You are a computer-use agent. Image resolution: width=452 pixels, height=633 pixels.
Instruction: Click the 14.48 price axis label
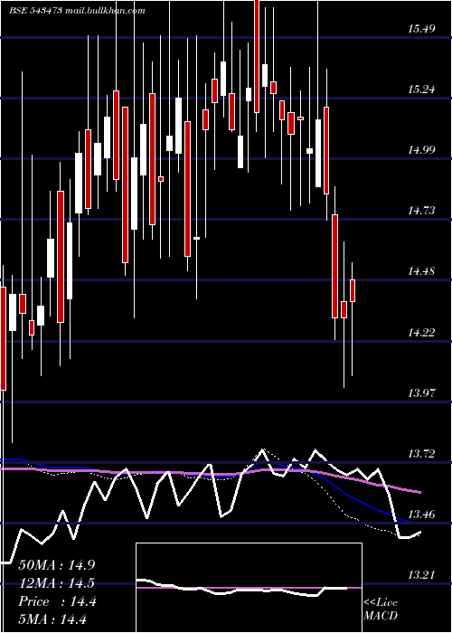coord(421,271)
